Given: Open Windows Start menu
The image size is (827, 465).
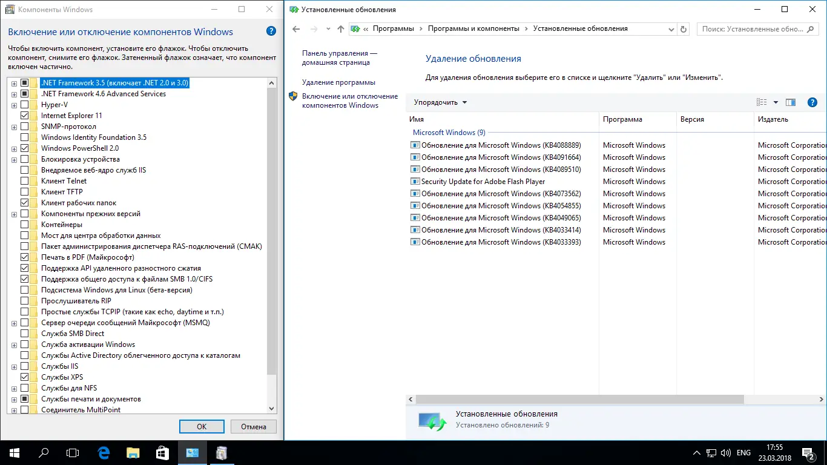Looking at the screenshot, I should click(x=15, y=452).
